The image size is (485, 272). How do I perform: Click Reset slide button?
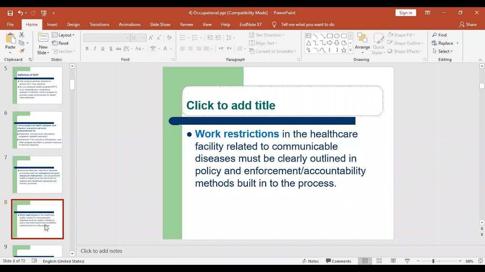pos(61,43)
